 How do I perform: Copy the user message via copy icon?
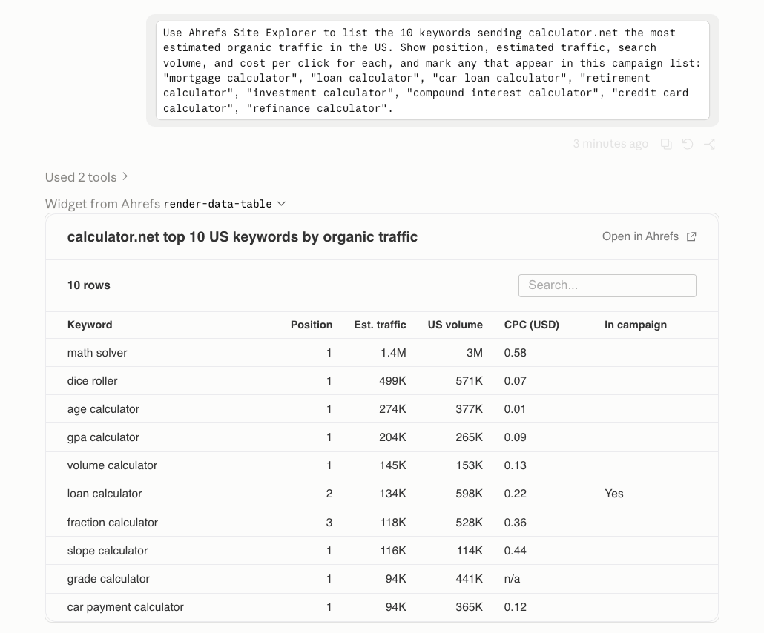coord(666,144)
